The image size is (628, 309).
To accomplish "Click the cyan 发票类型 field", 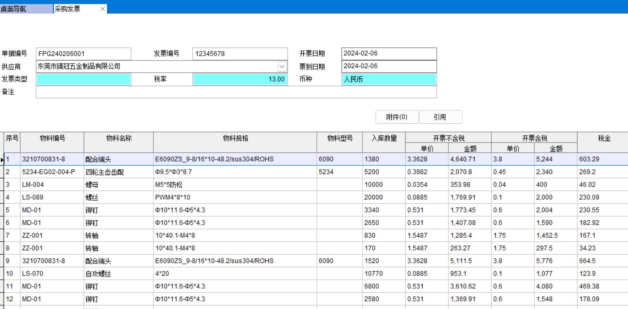I will 83,79.
